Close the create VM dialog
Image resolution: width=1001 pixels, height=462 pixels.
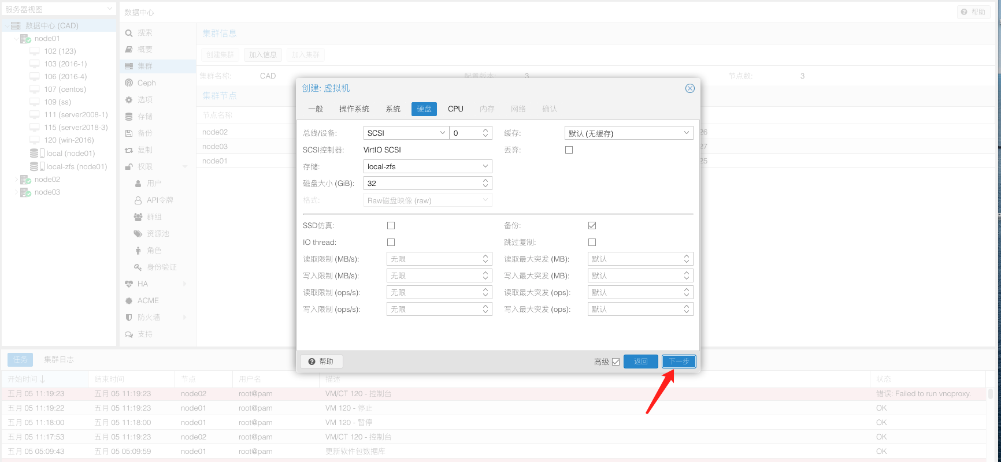[689, 88]
